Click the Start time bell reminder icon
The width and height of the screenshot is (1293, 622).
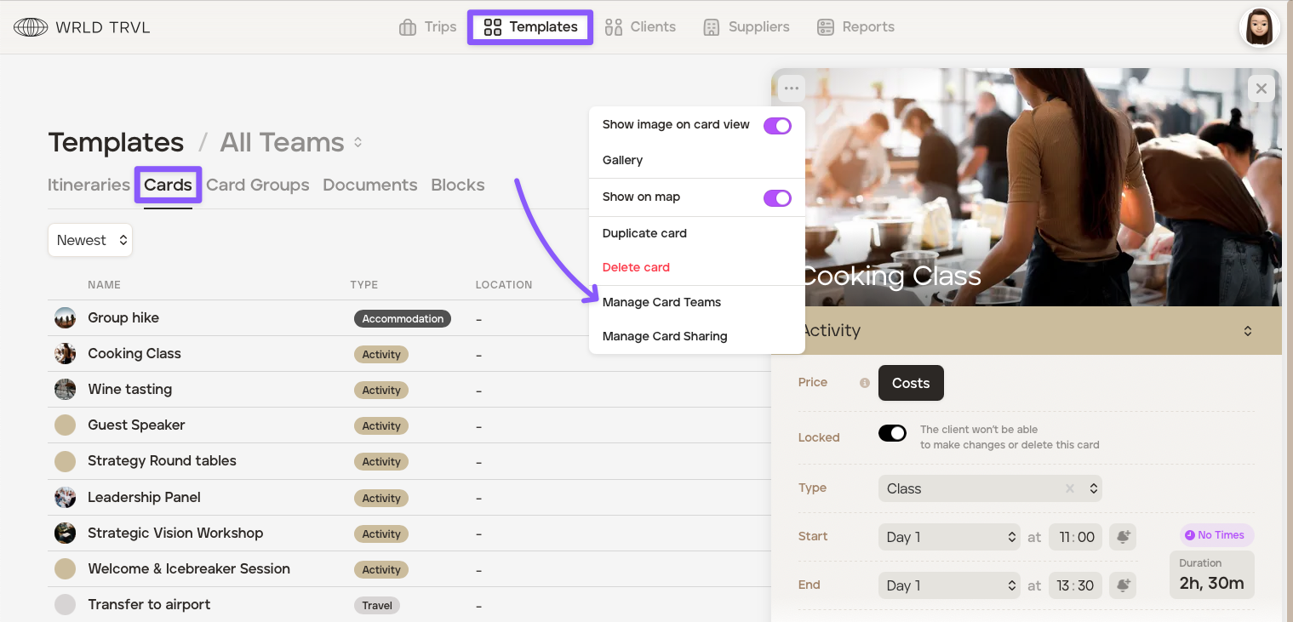click(x=1124, y=537)
